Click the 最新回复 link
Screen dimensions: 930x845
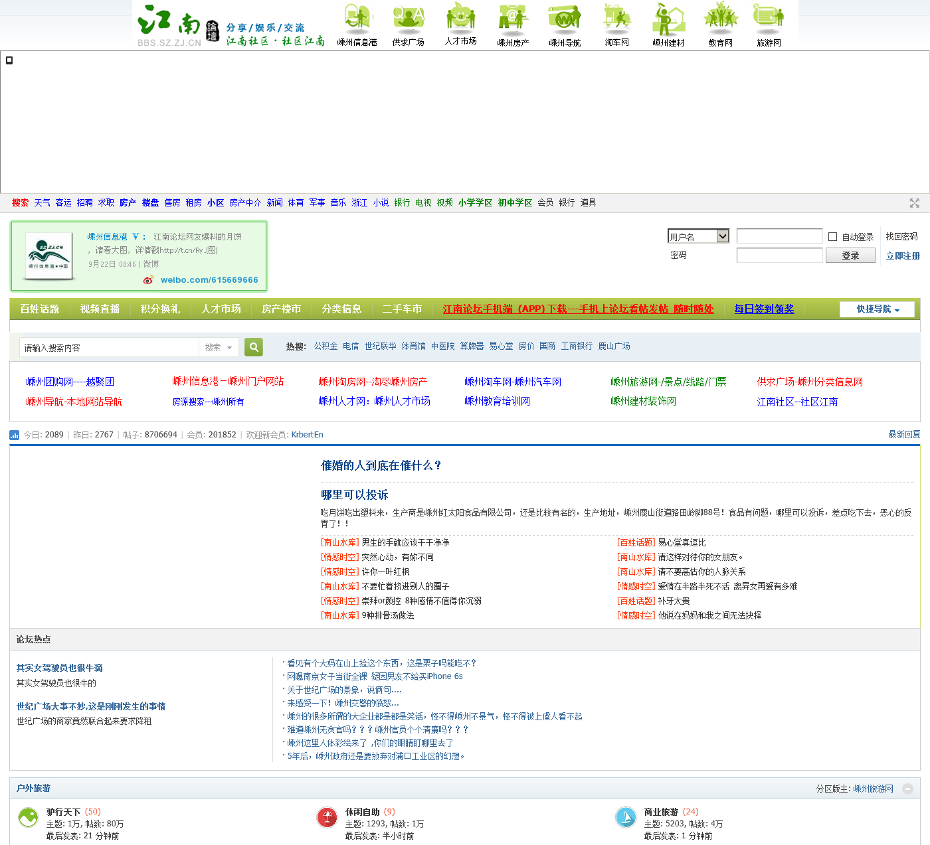pos(904,435)
